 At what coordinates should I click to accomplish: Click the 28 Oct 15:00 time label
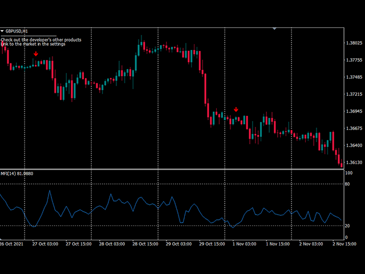coord(146,244)
